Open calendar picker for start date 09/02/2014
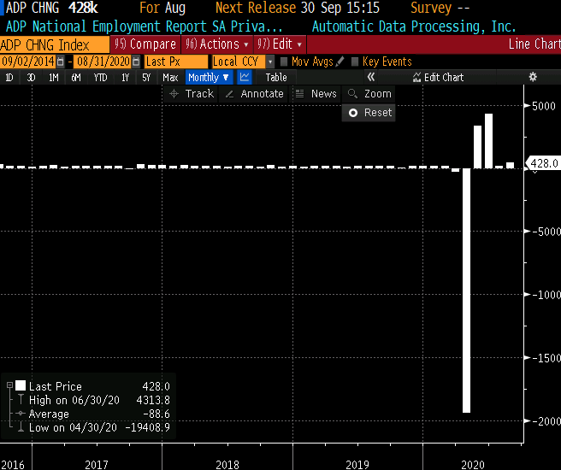This screenshot has width=561, height=470. tap(61, 62)
